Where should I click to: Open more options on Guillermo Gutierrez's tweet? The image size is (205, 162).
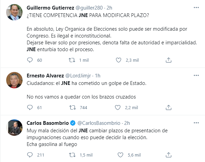196,7
